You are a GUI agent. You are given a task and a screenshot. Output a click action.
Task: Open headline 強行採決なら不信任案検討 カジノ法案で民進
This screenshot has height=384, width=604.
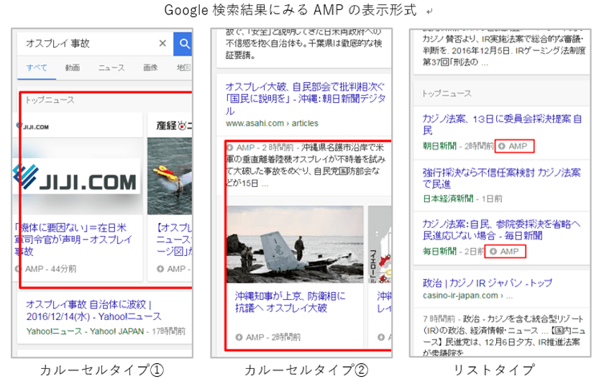(502, 178)
